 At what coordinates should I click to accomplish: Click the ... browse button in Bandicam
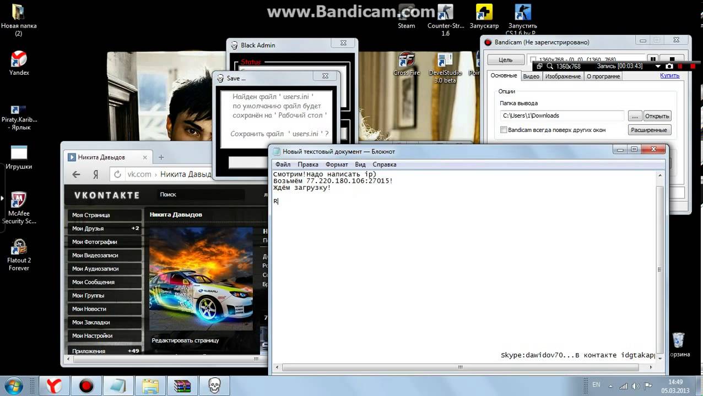[635, 116]
